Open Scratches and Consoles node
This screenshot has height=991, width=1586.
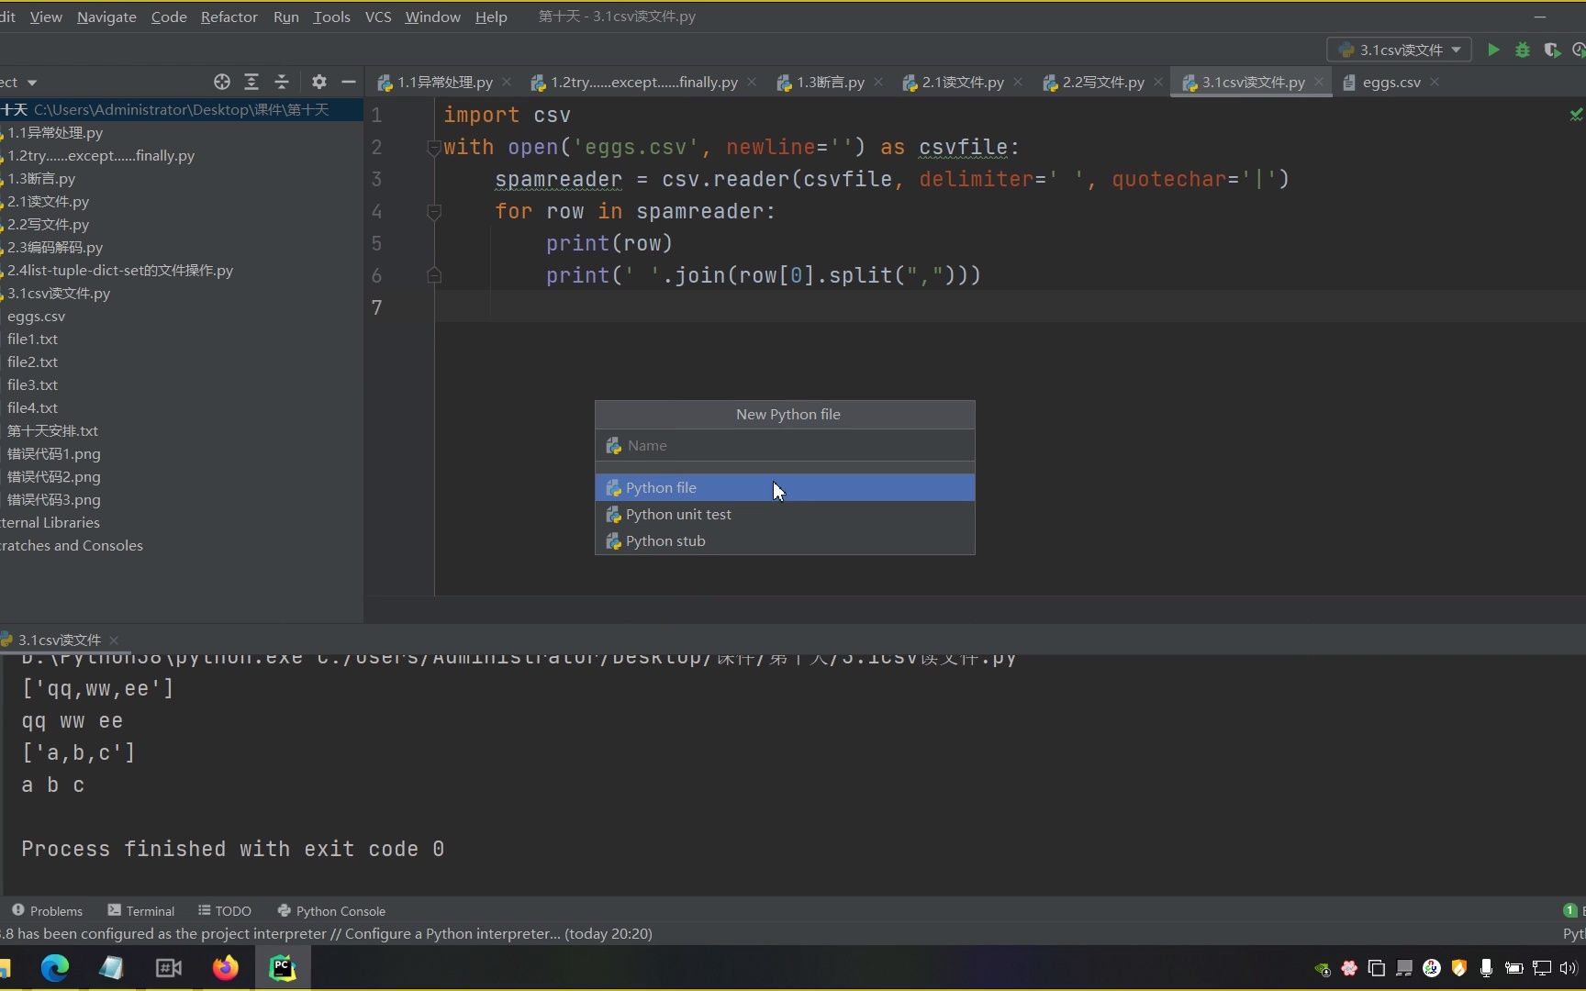point(72,545)
